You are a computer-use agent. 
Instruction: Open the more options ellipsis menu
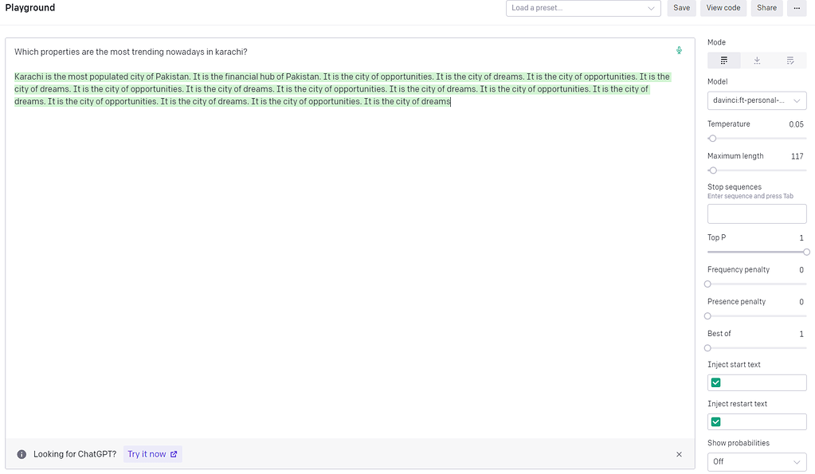[x=797, y=8]
